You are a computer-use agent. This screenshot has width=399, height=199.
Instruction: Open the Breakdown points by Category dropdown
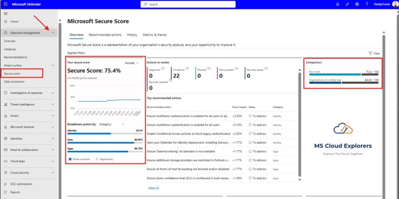pos(112,125)
